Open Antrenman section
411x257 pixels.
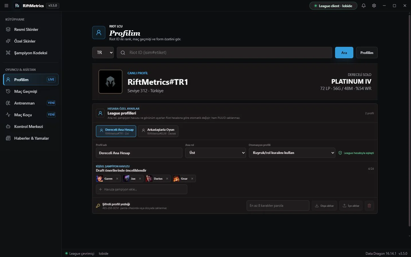(31, 103)
